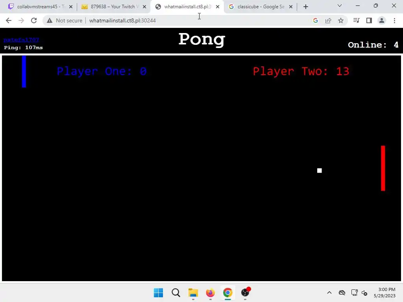Open OBS Studio from the taskbar
Viewport: 403px width, 302px height.
pos(245,293)
